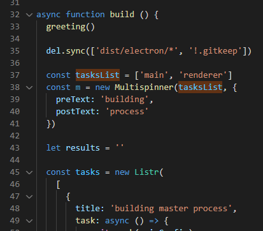Collapse the async task fold on line 49

[29, 221]
